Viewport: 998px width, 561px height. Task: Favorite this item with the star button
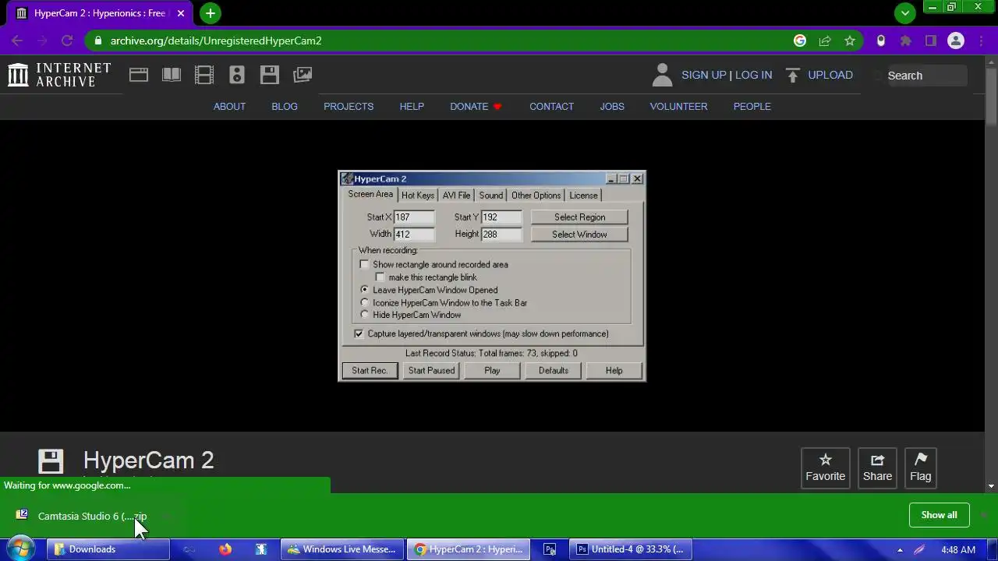click(826, 468)
